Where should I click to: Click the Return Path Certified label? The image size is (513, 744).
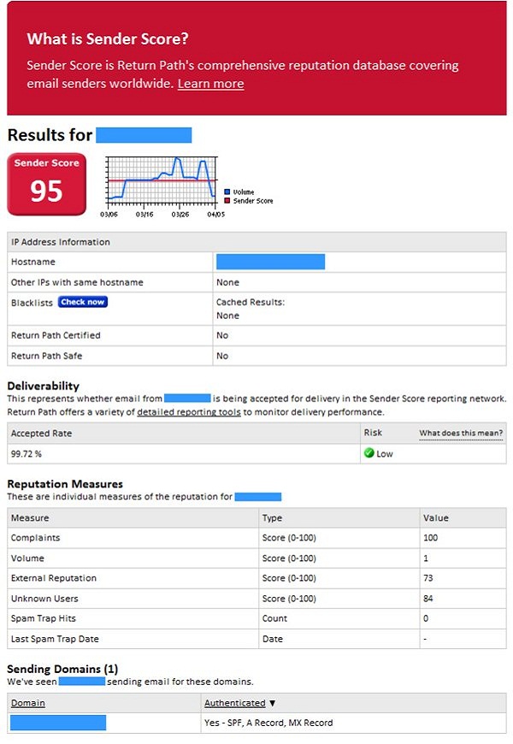[56, 335]
